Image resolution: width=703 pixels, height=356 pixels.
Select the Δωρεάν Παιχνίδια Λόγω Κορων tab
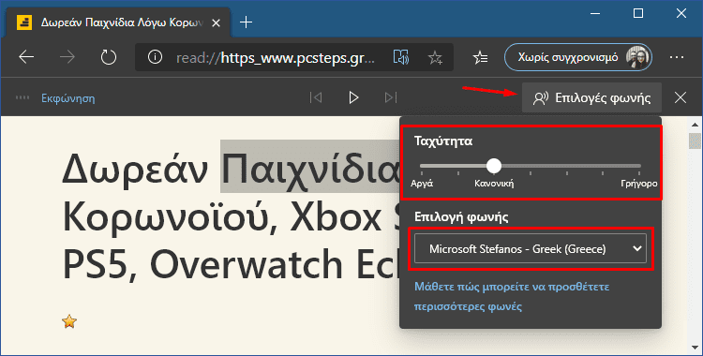click(x=119, y=22)
